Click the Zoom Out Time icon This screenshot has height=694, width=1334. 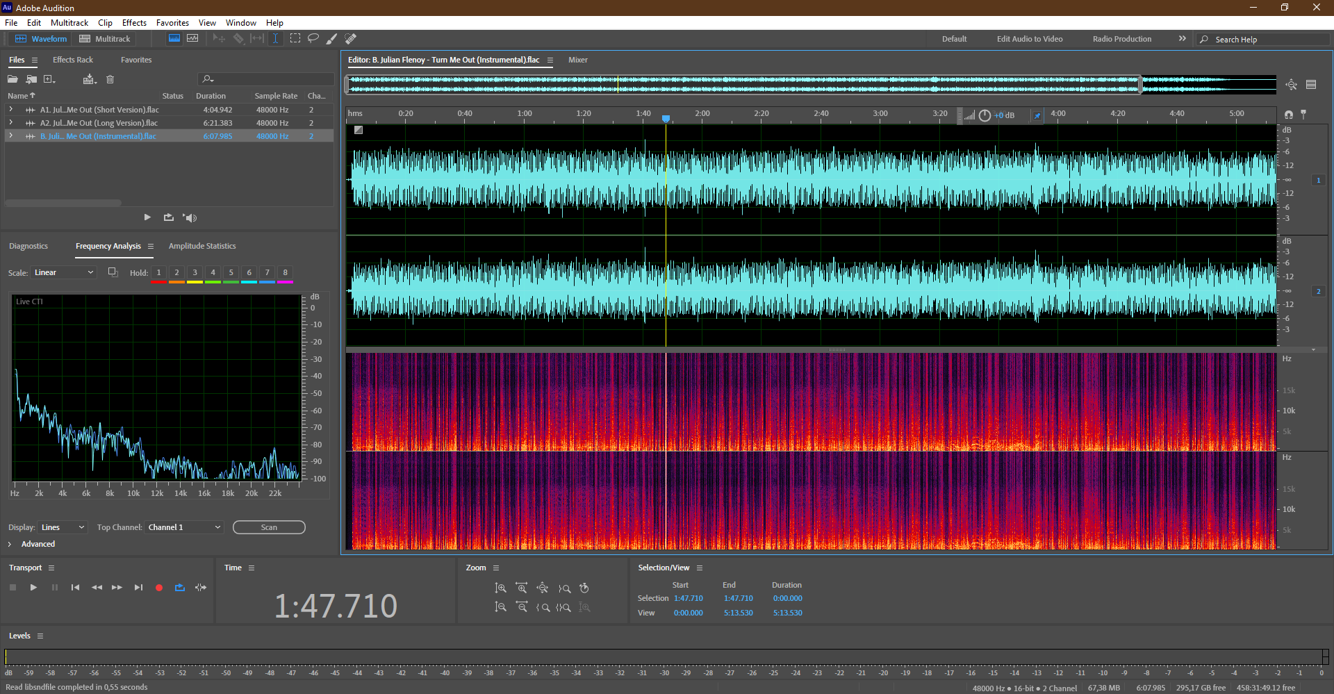pos(522,607)
